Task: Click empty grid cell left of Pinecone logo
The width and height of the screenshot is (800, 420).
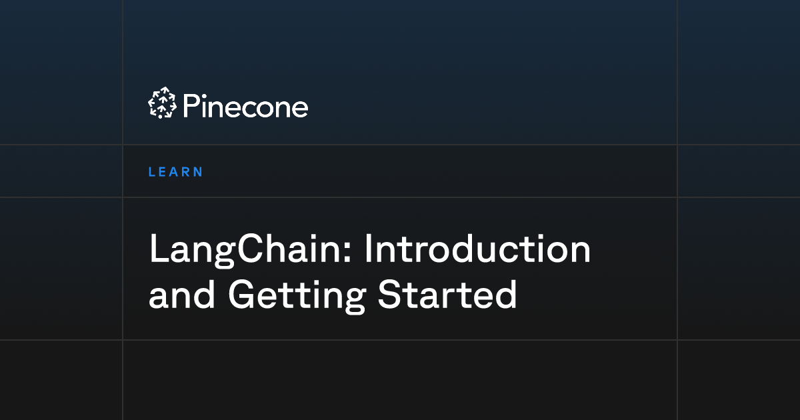Action: (61, 72)
